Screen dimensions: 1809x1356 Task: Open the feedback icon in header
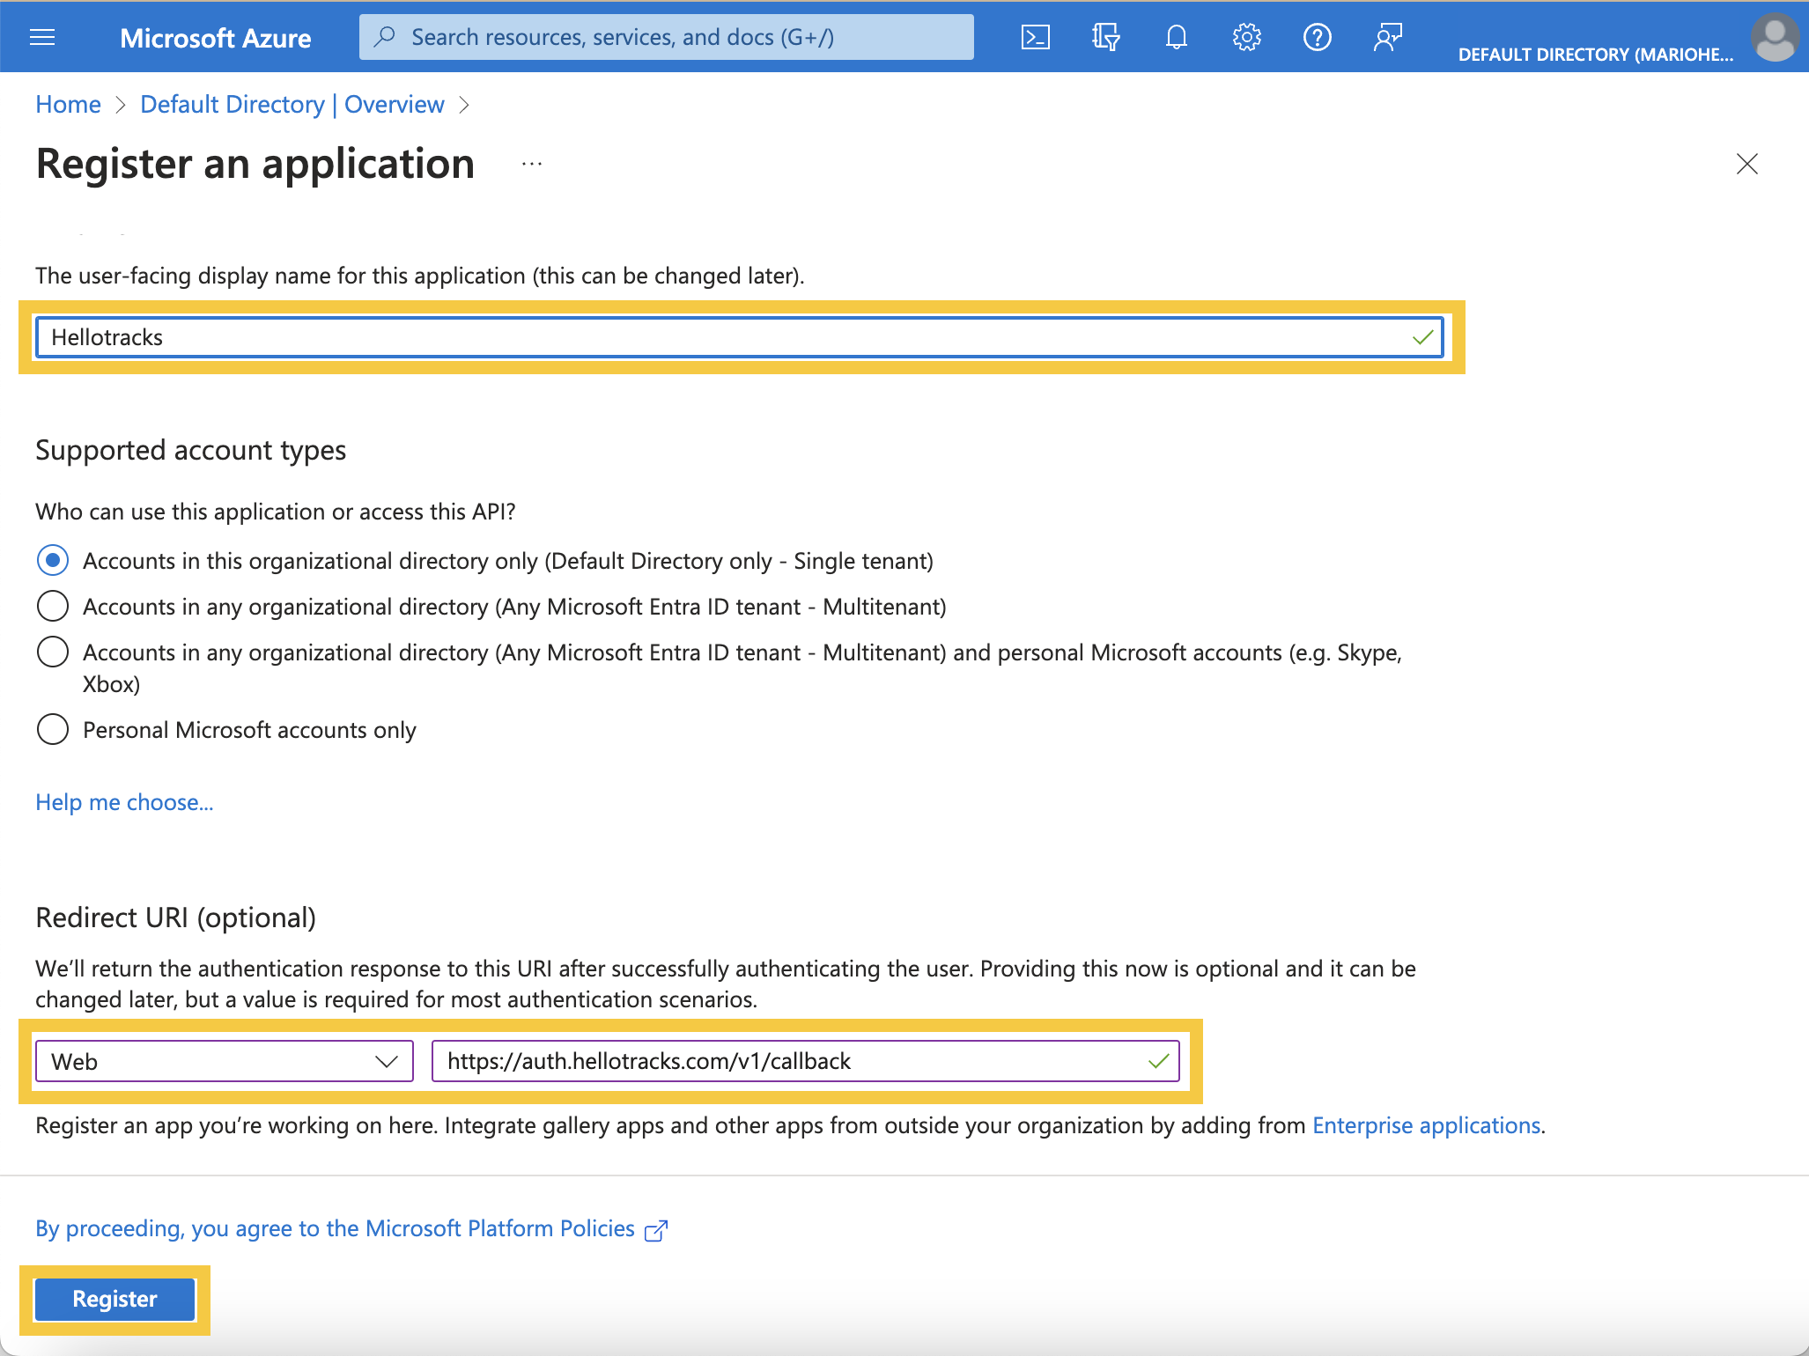point(1387,37)
